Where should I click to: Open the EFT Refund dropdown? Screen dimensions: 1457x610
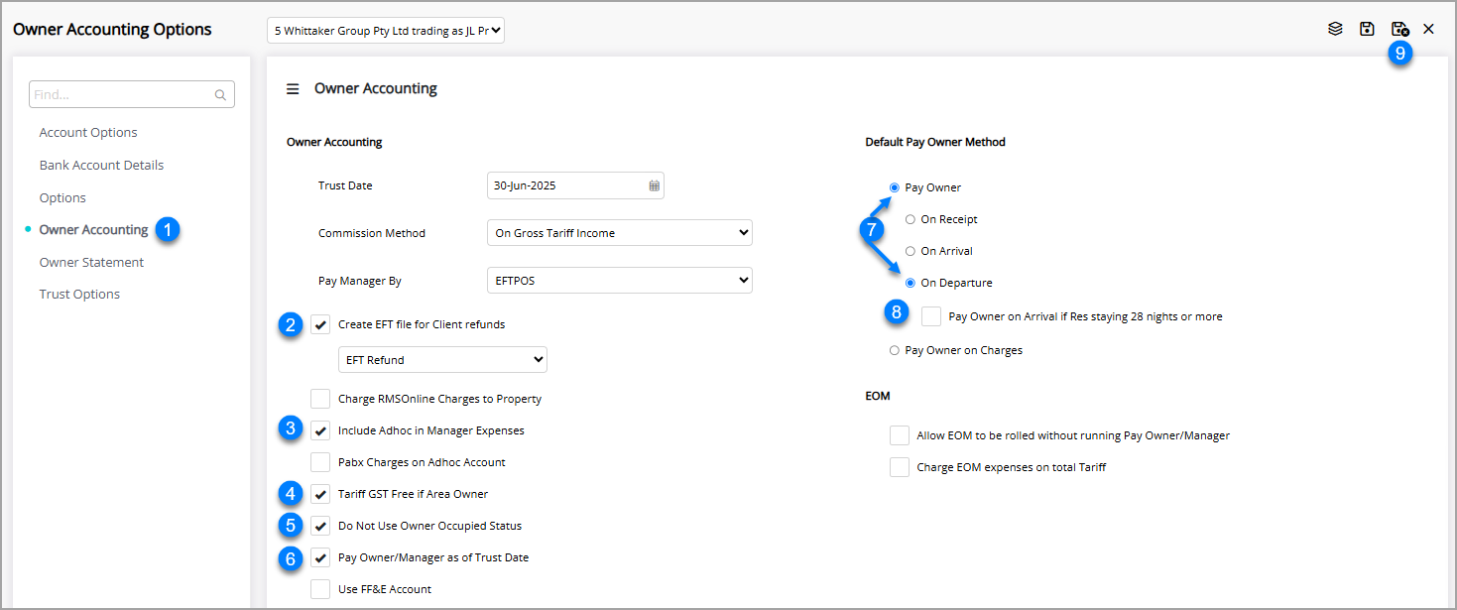(x=442, y=360)
